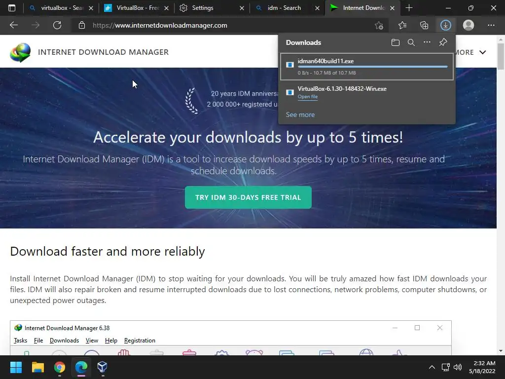Show hidden system tray icons
505x379 pixels.
click(x=432, y=367)
